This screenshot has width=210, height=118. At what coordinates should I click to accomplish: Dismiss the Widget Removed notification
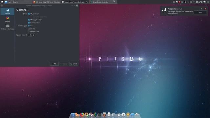[205, 9]
